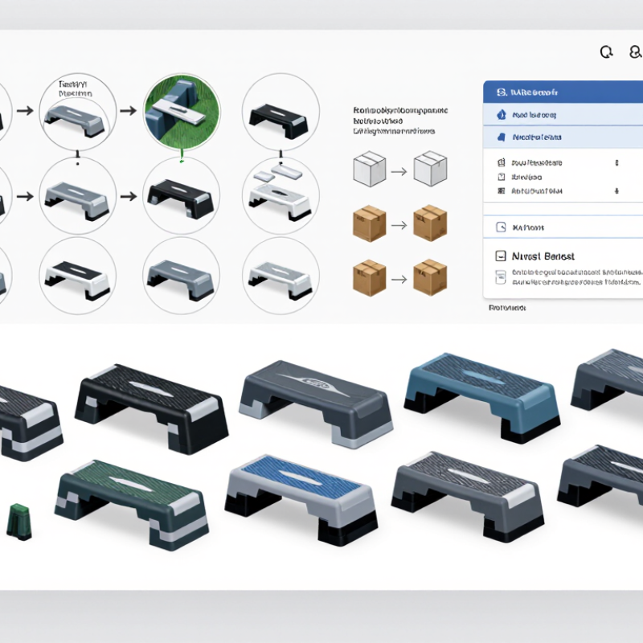Choose the green-top step platform
The width and height of the screenshot is (643, 643).
132,505
